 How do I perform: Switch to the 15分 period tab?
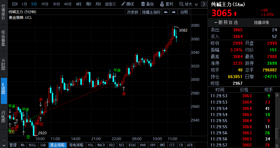[x=45, y=4]
